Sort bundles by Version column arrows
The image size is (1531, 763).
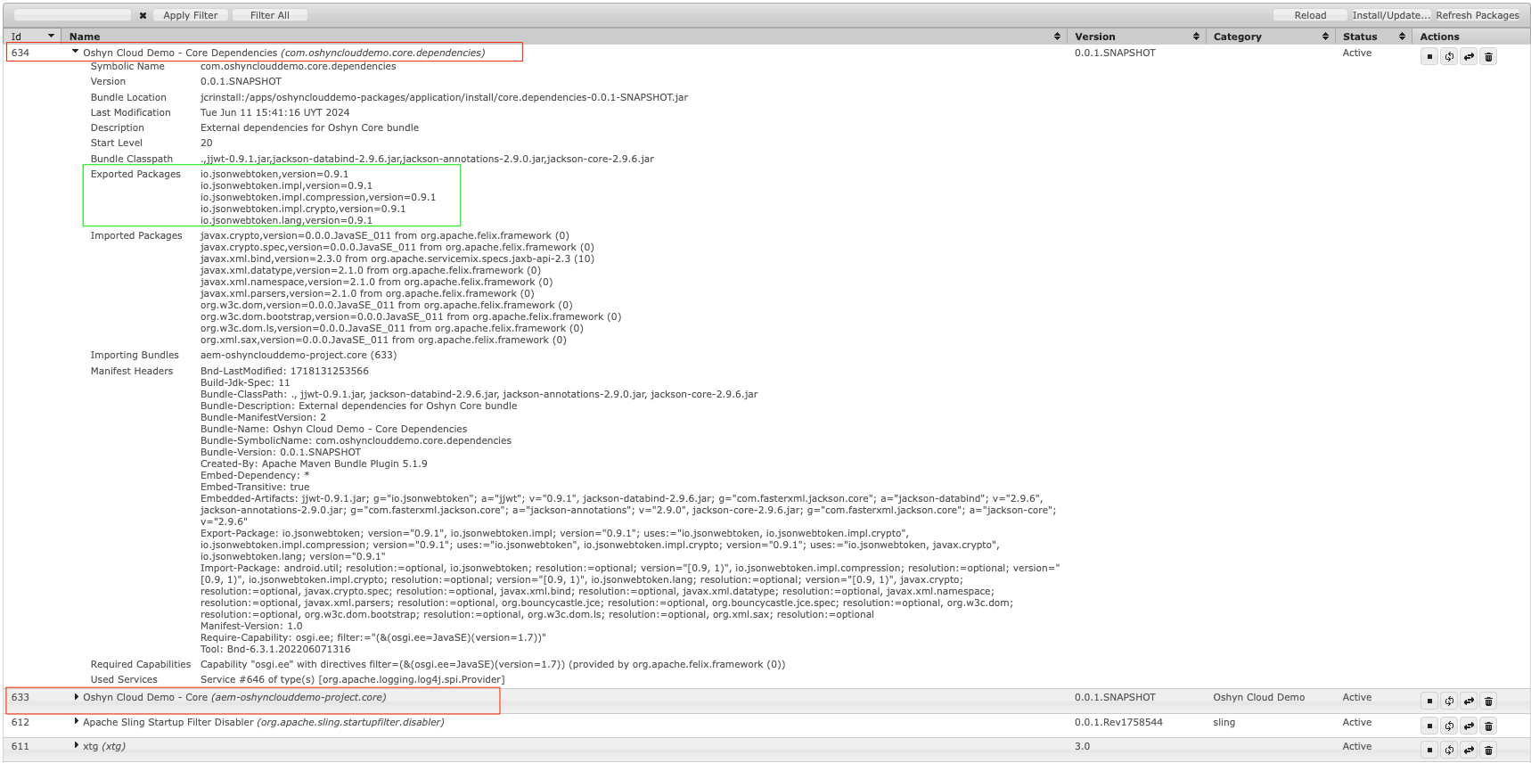point(1196,37)
